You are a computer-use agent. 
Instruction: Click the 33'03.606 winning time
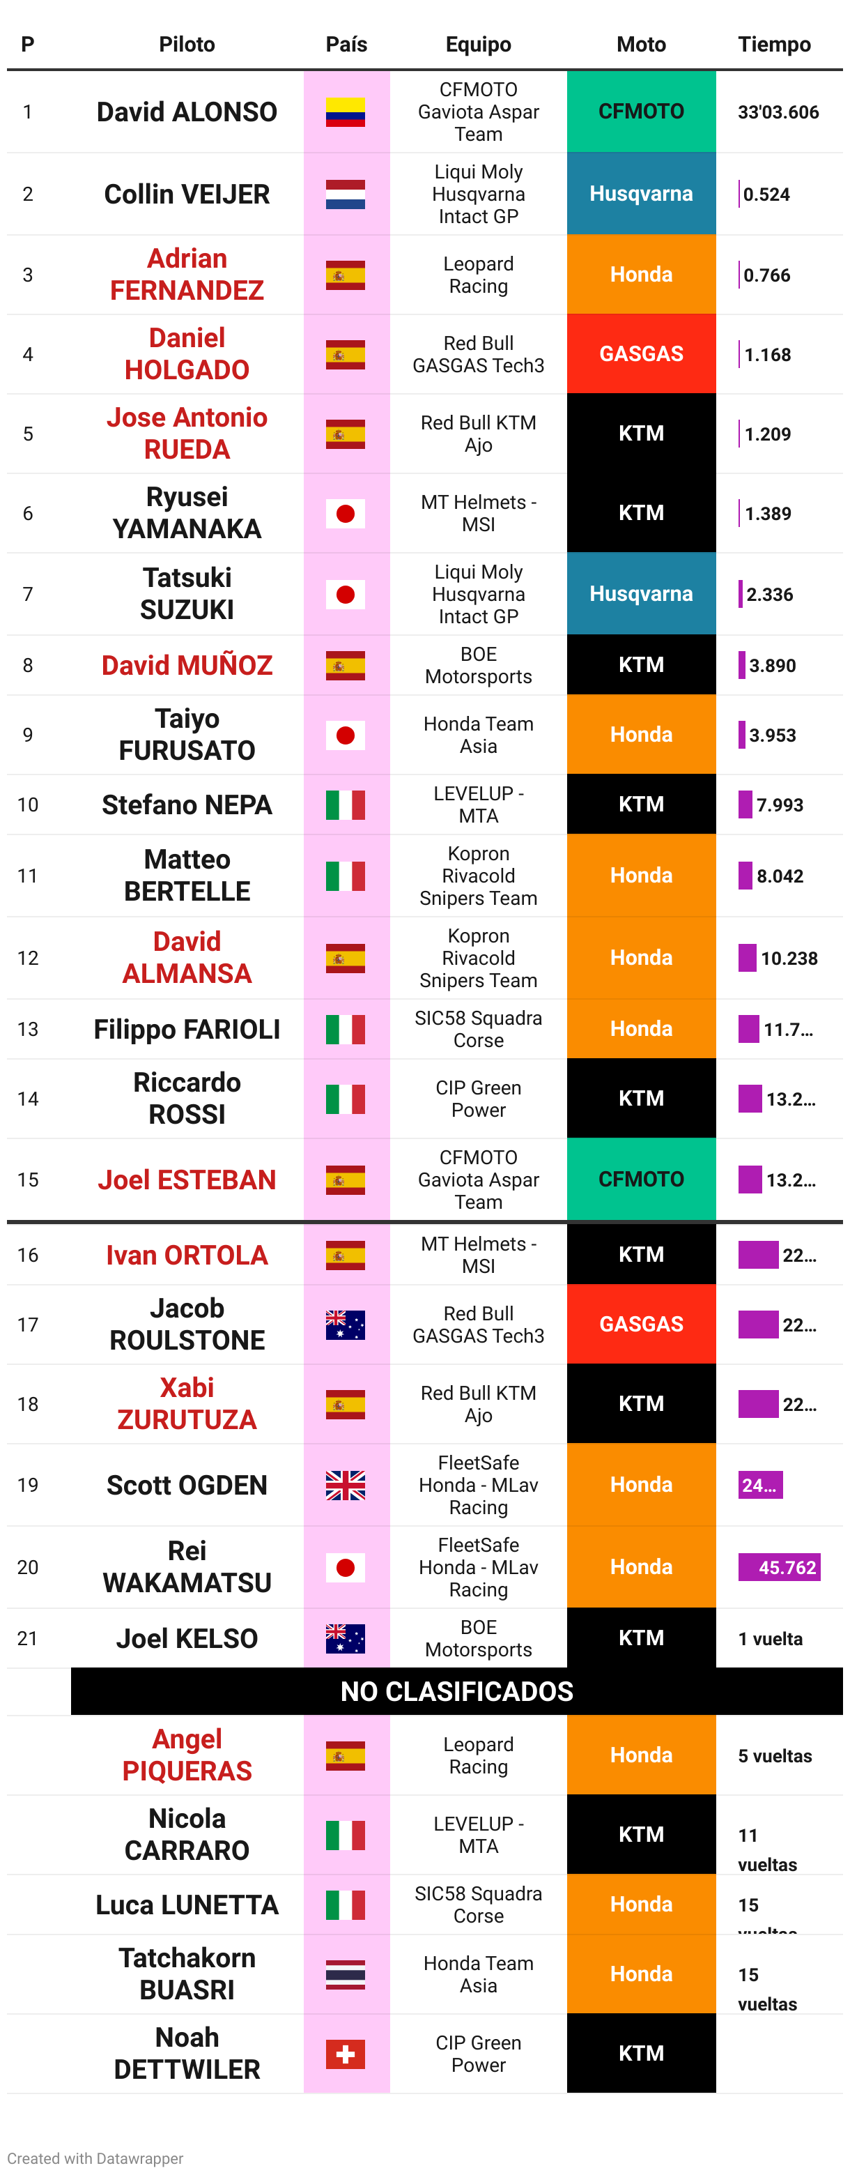click(778, 112)
